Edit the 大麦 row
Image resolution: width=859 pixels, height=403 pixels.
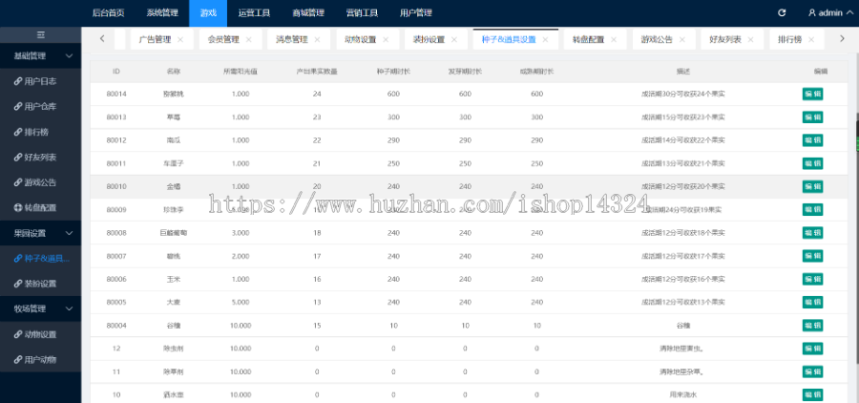pyautogui.click(x=812, y=302)
